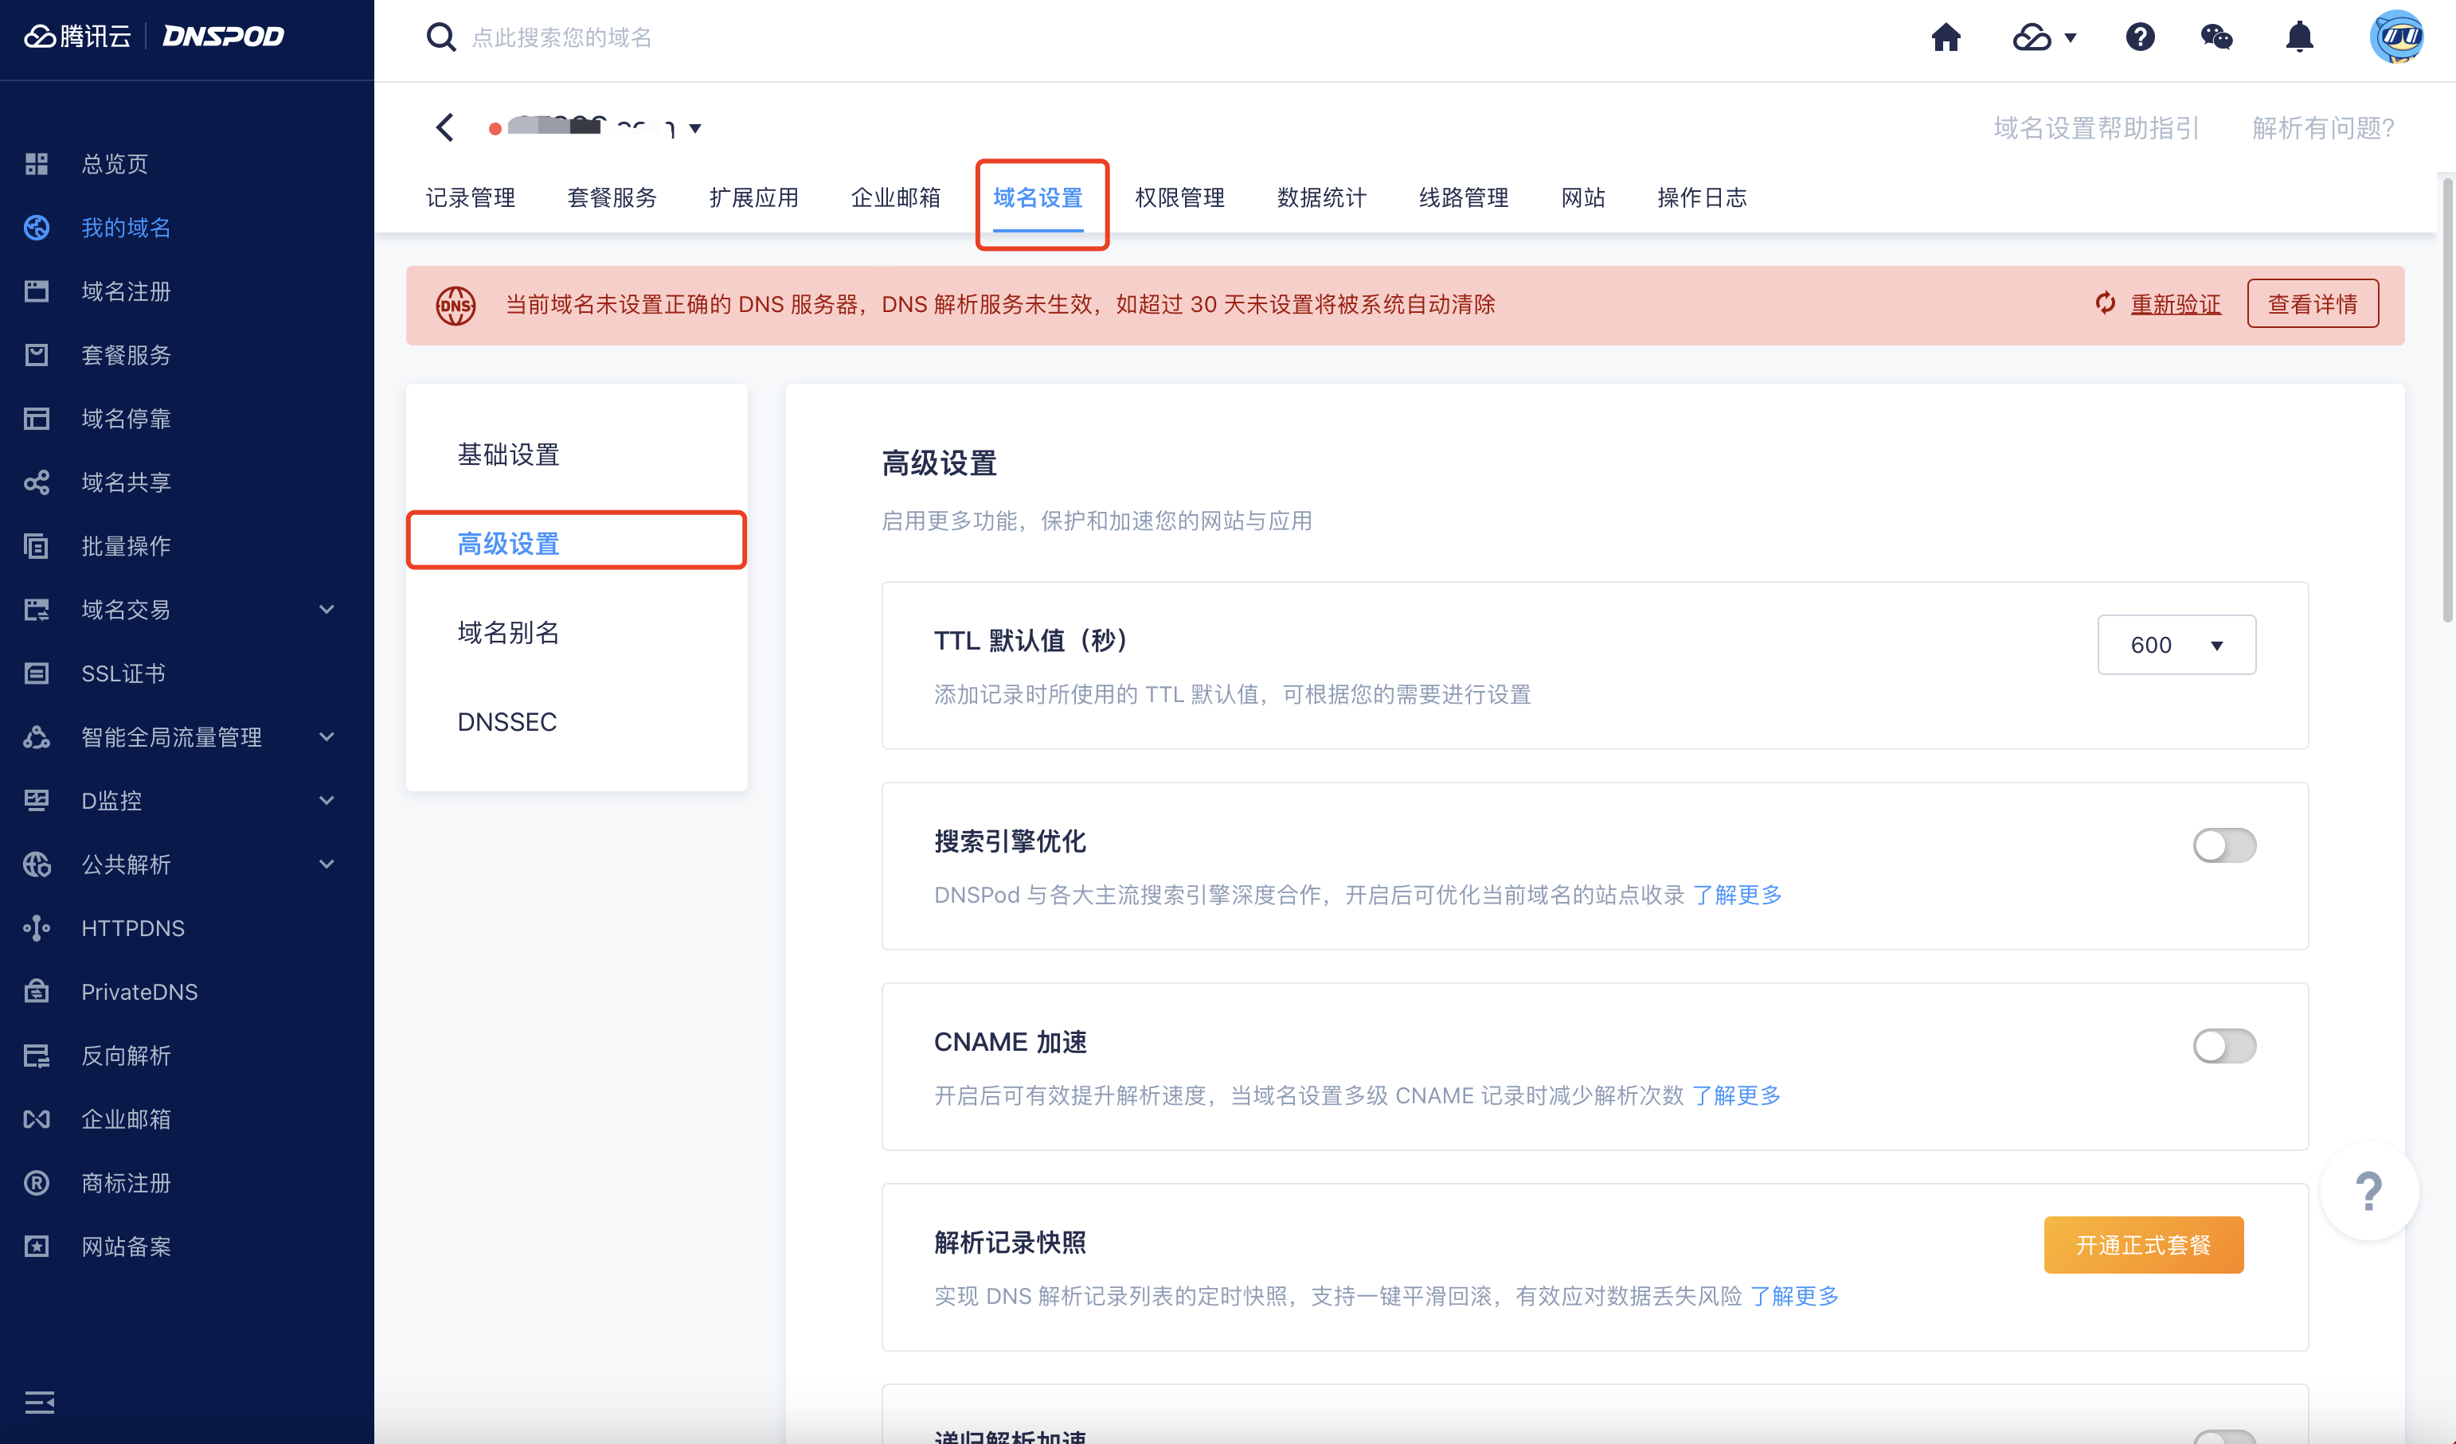Click the user avatar in top right
This screenshot has width=2456, height=1444.
(x=2399, y=37)
